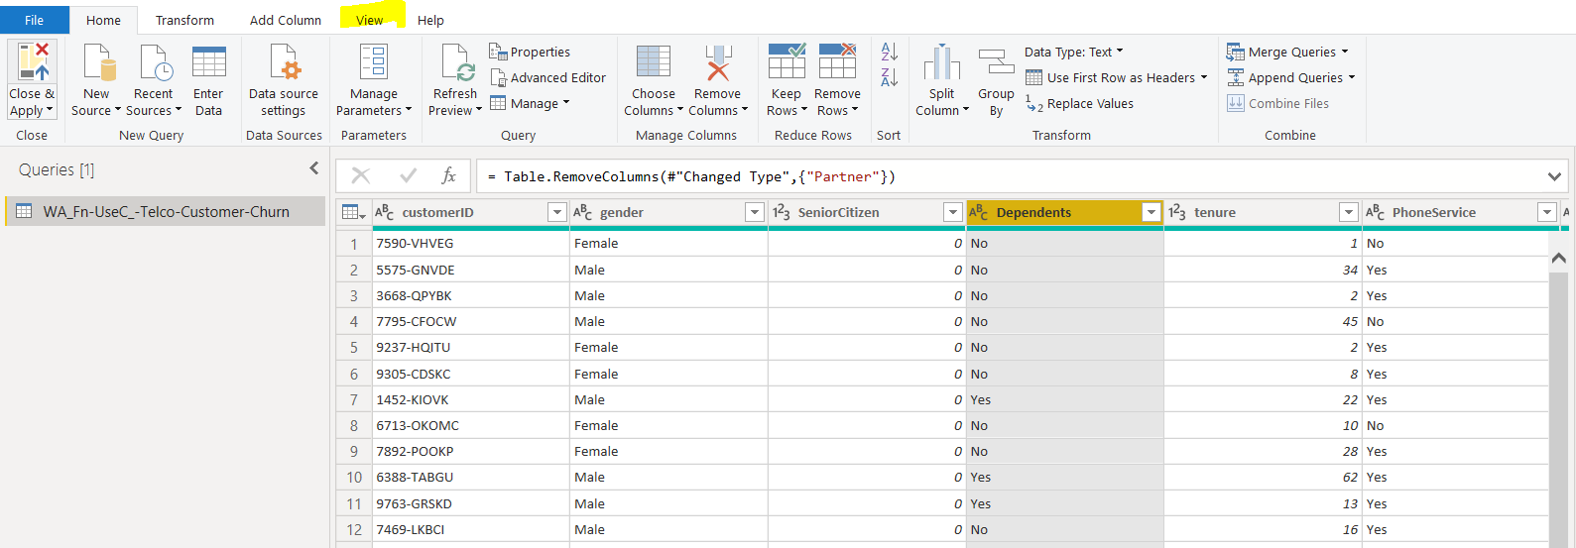Click the Remove Columns icon
Screen dimensions: 1576x548
click(718, 62)
